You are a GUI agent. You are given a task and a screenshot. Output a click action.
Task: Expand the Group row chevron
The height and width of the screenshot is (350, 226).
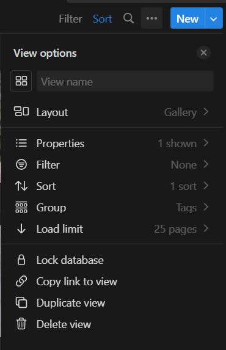click(206, 207)
